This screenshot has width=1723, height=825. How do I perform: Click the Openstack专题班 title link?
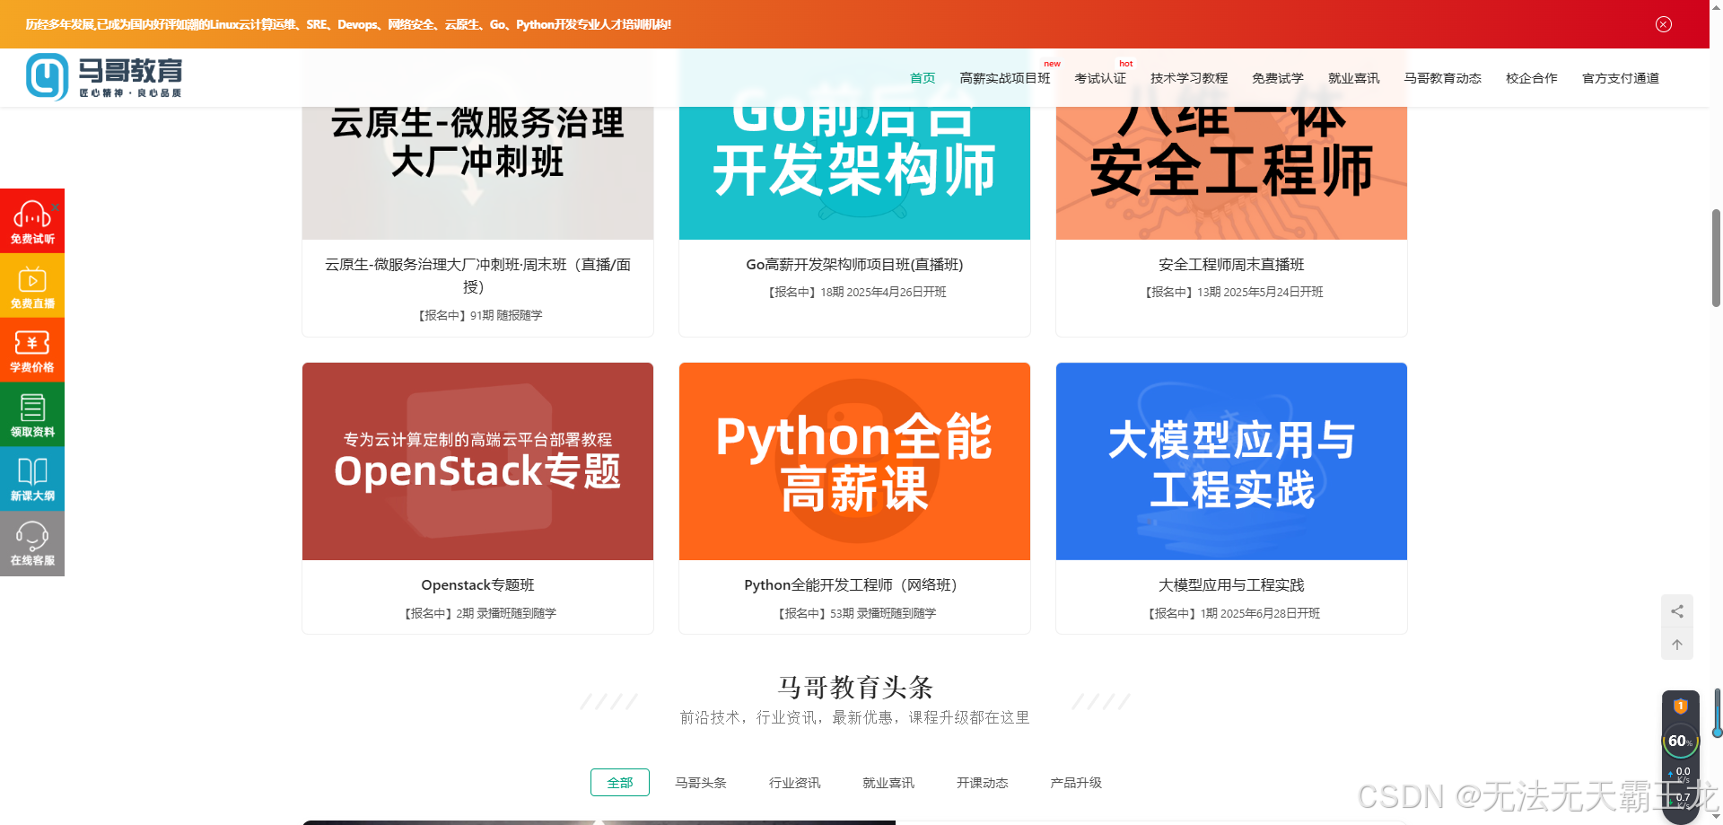pyautogui.click(x=477, y=585)
